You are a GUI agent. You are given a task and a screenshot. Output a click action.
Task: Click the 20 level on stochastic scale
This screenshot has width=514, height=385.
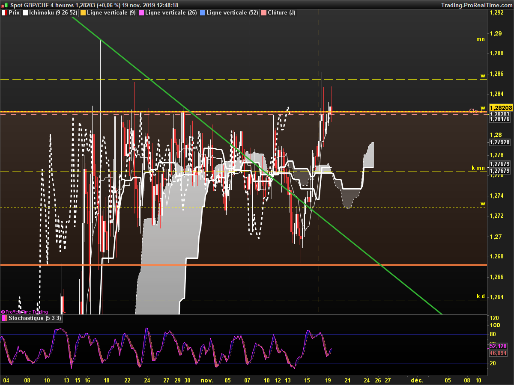point(493,363)
